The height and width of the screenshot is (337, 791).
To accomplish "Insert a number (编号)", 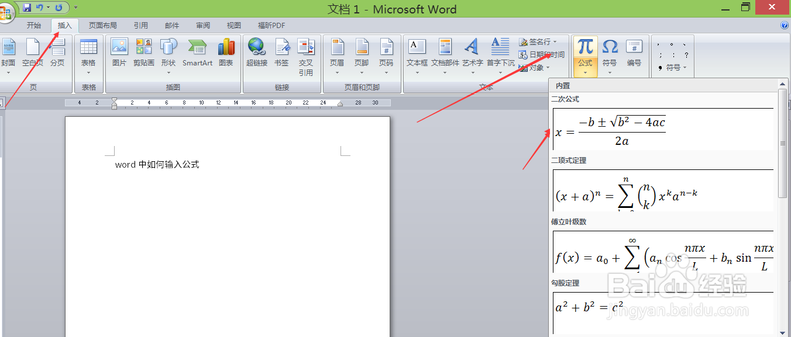I will tap(634, 54).
